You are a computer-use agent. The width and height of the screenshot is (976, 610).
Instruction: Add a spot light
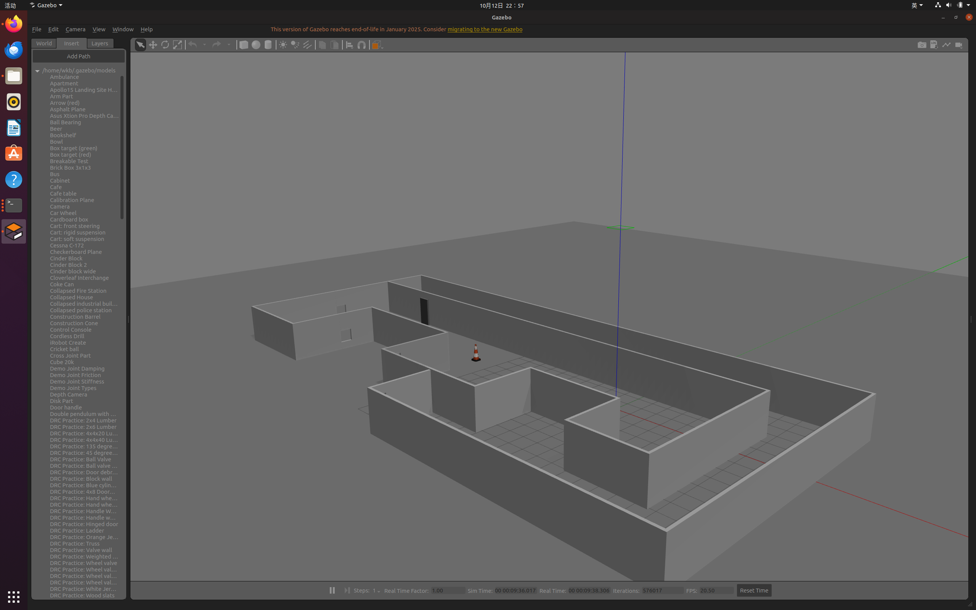[295, 45]
